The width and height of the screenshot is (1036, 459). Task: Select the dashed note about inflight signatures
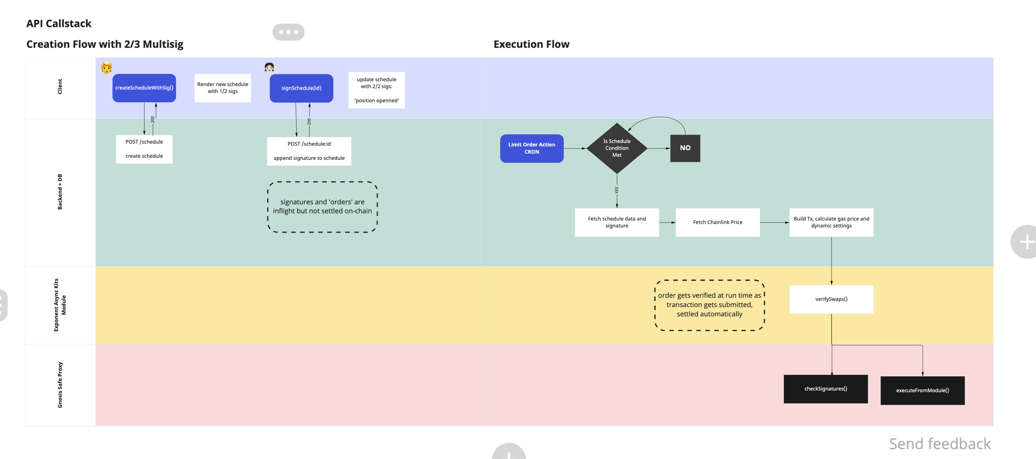322,207
